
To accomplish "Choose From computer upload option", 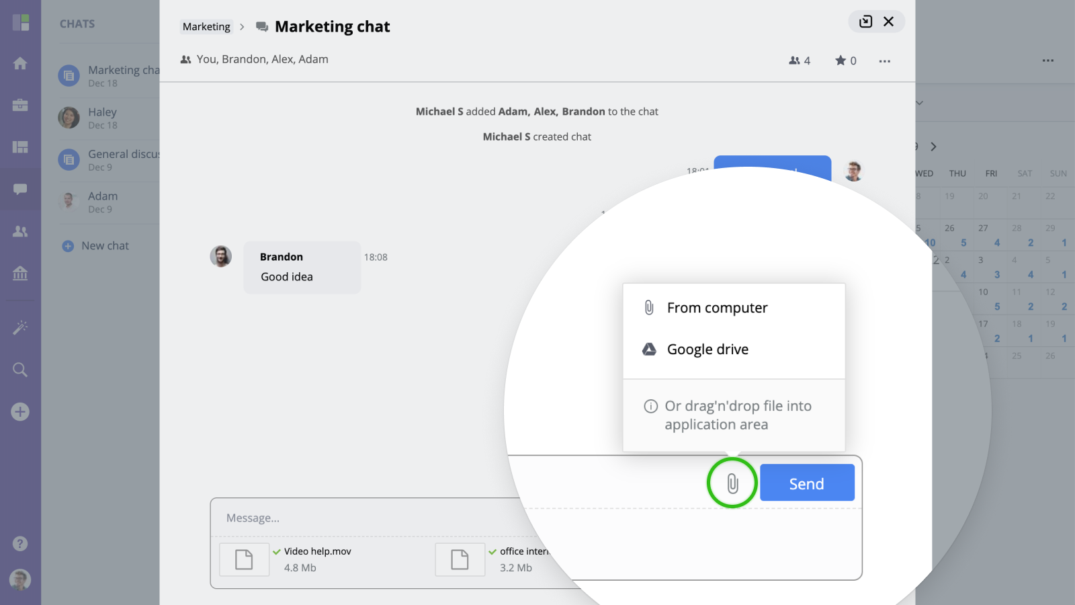I will [x=734, y=308].
